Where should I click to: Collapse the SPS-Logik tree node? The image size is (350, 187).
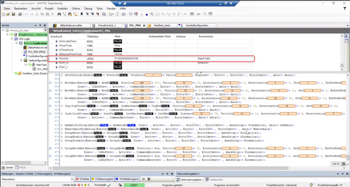tap(12, 39)
